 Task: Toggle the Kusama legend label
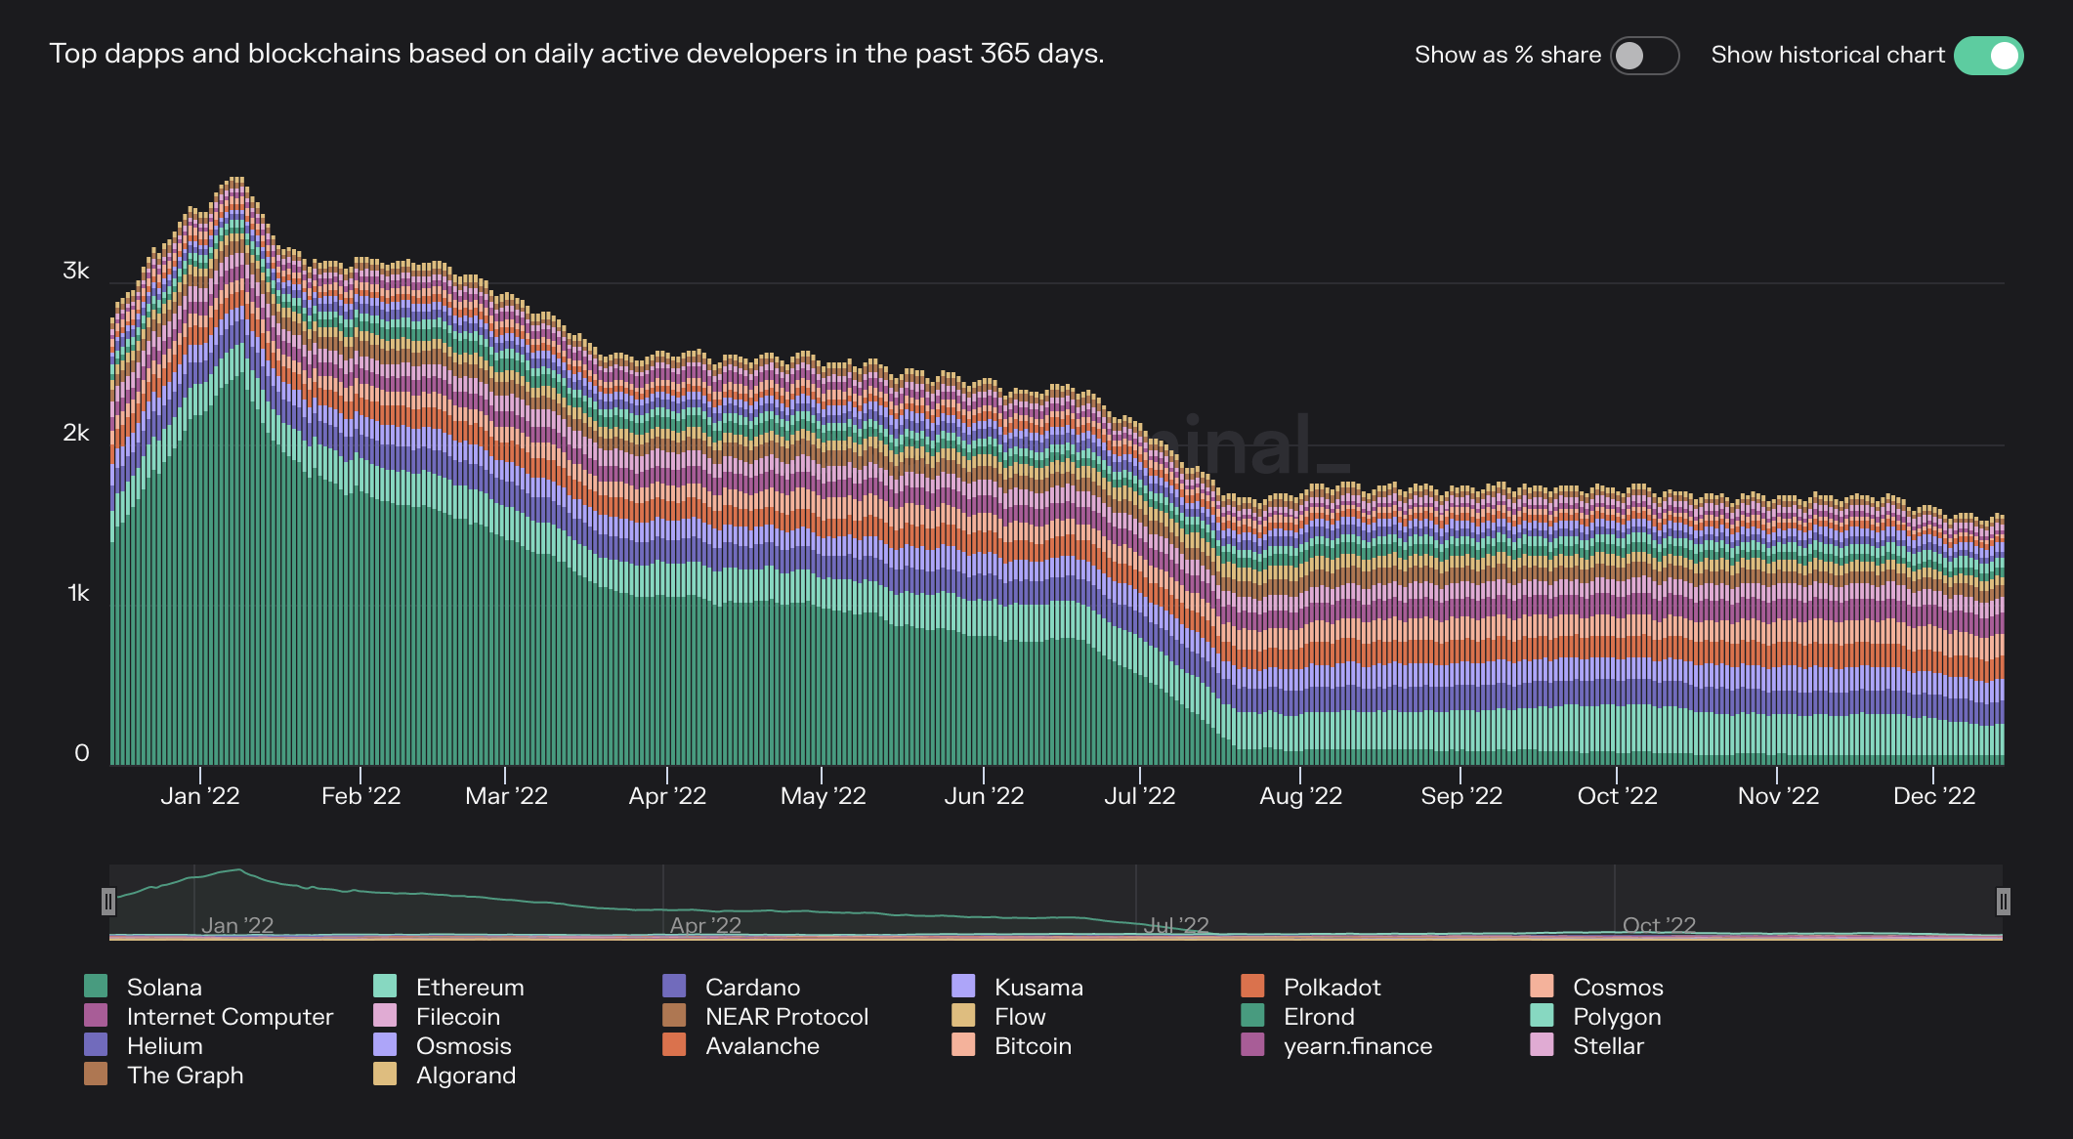1038,988
